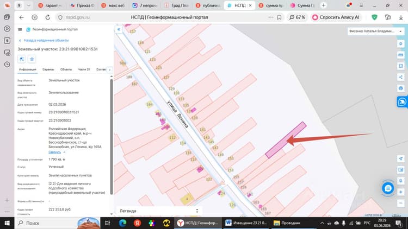This screenshot has height=229, width=408.
Task: Collapse the left info panel arrow
Action: [x=119, y=29]
